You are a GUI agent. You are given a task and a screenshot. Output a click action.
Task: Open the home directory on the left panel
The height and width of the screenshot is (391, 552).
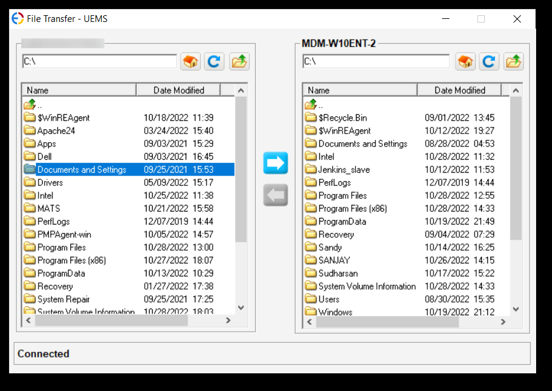click(190, 61)
